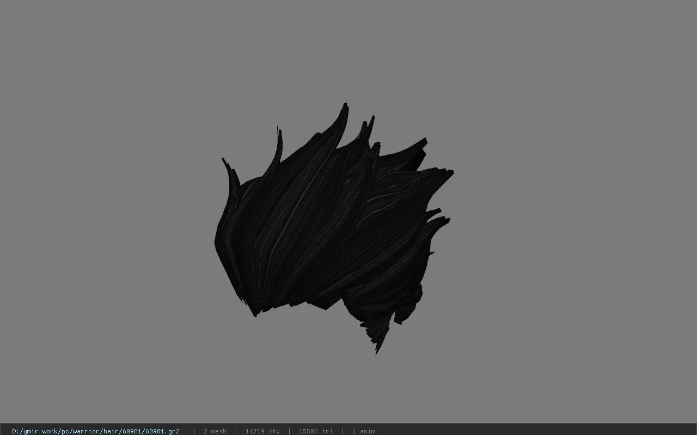Click the "15506 tri" triangle count
This screenshot has width=697, height=435.
315,431
